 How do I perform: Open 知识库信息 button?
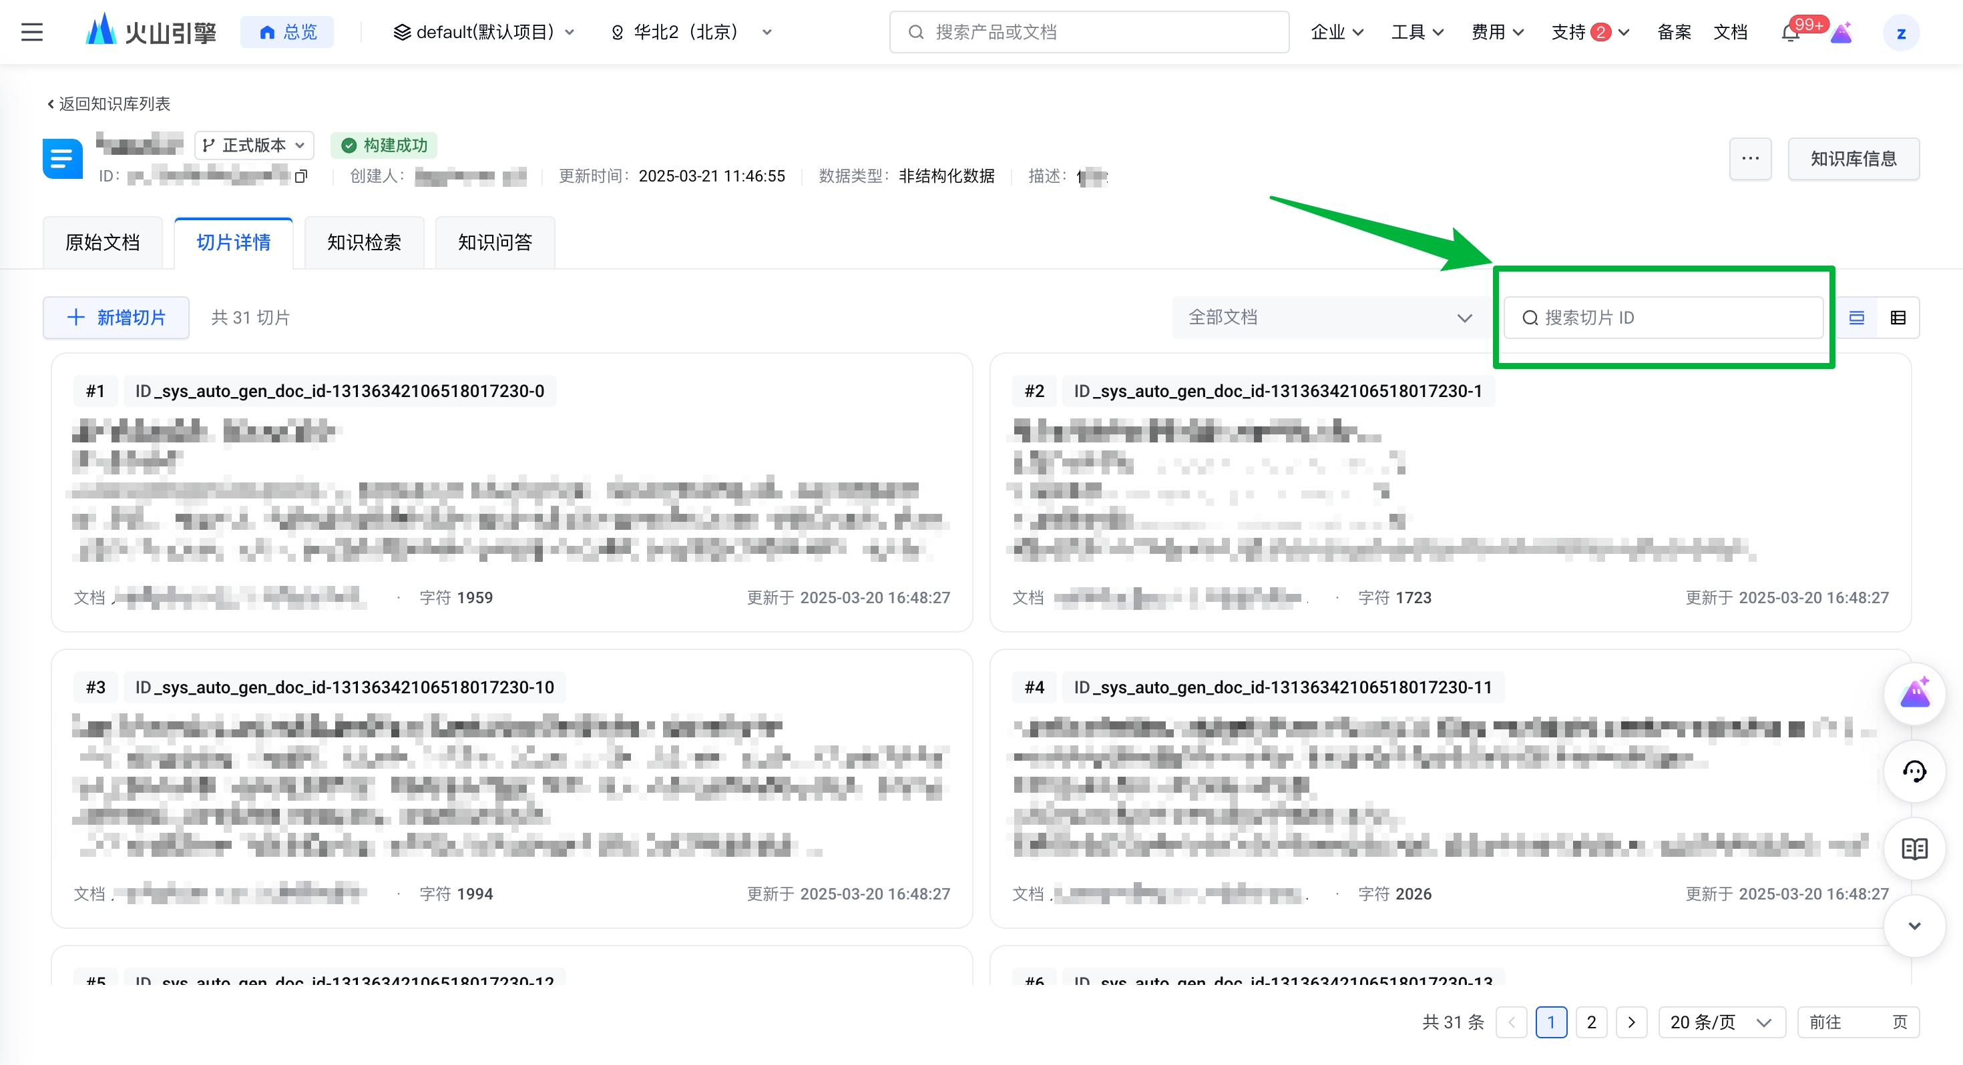pos(1853,158)
